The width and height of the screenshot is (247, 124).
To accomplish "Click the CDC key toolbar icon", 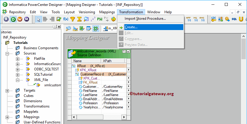I will pos(214,19).
